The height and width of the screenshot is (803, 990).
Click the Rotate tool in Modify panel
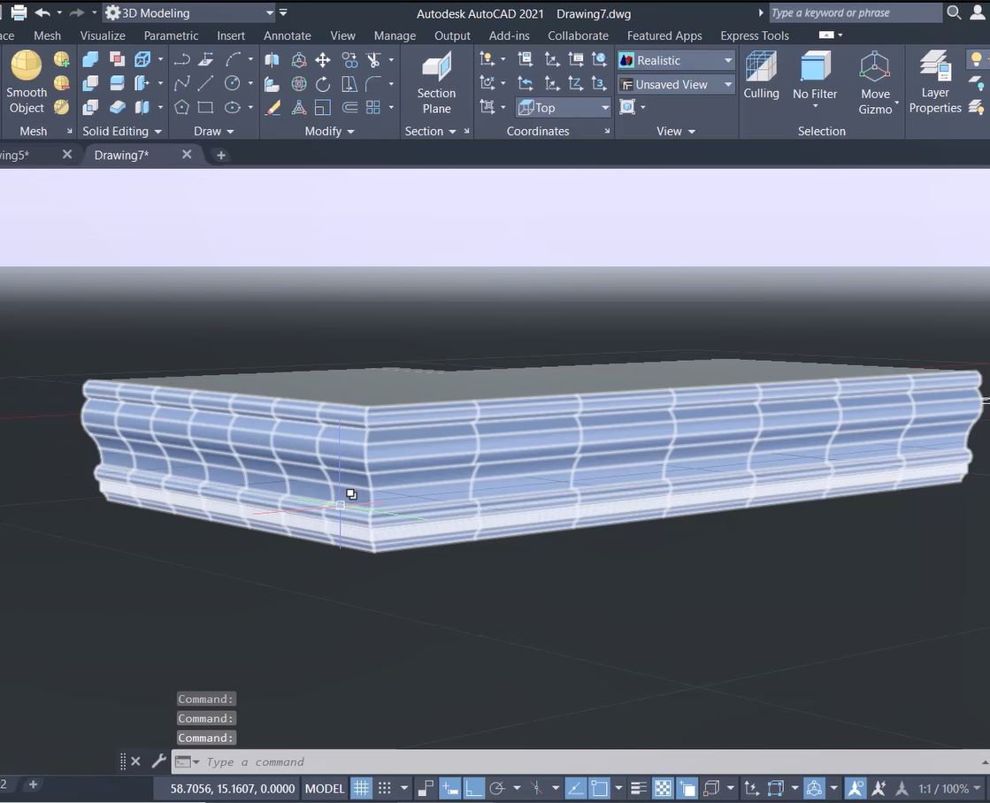pyautogui.click(x=323, y=84)
